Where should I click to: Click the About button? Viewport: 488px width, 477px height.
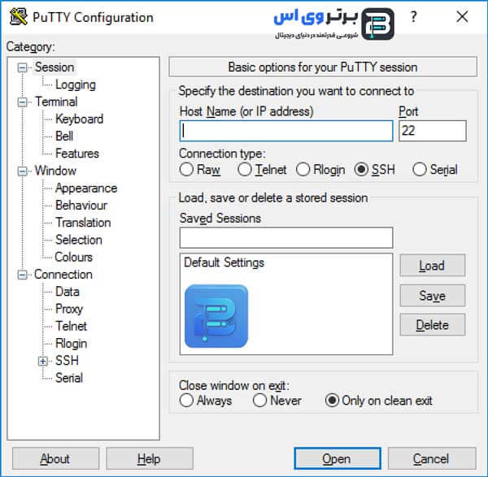(55, 458)
